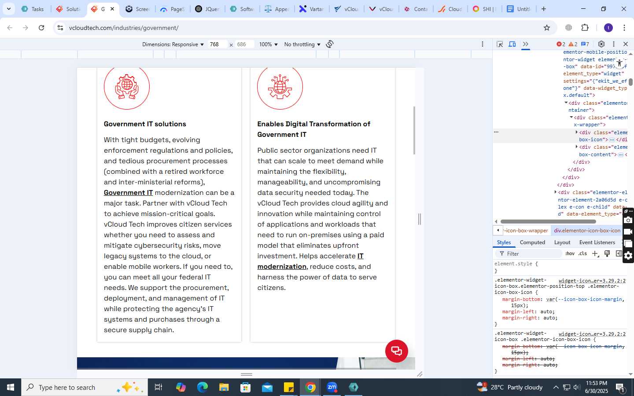Switch to the Event Listeners tab
Viewport: 634px width, 396px height.
[597, 242]
